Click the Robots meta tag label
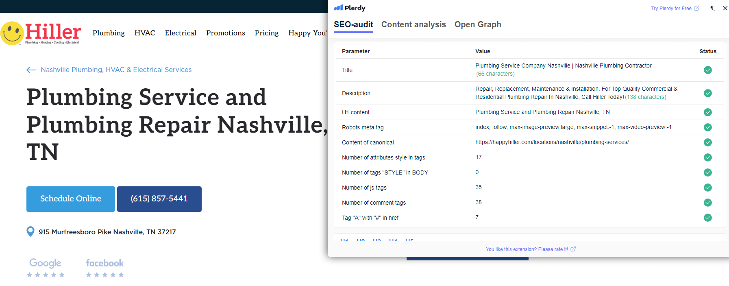This screenshot has height=286, width=729. click(363, 127)
